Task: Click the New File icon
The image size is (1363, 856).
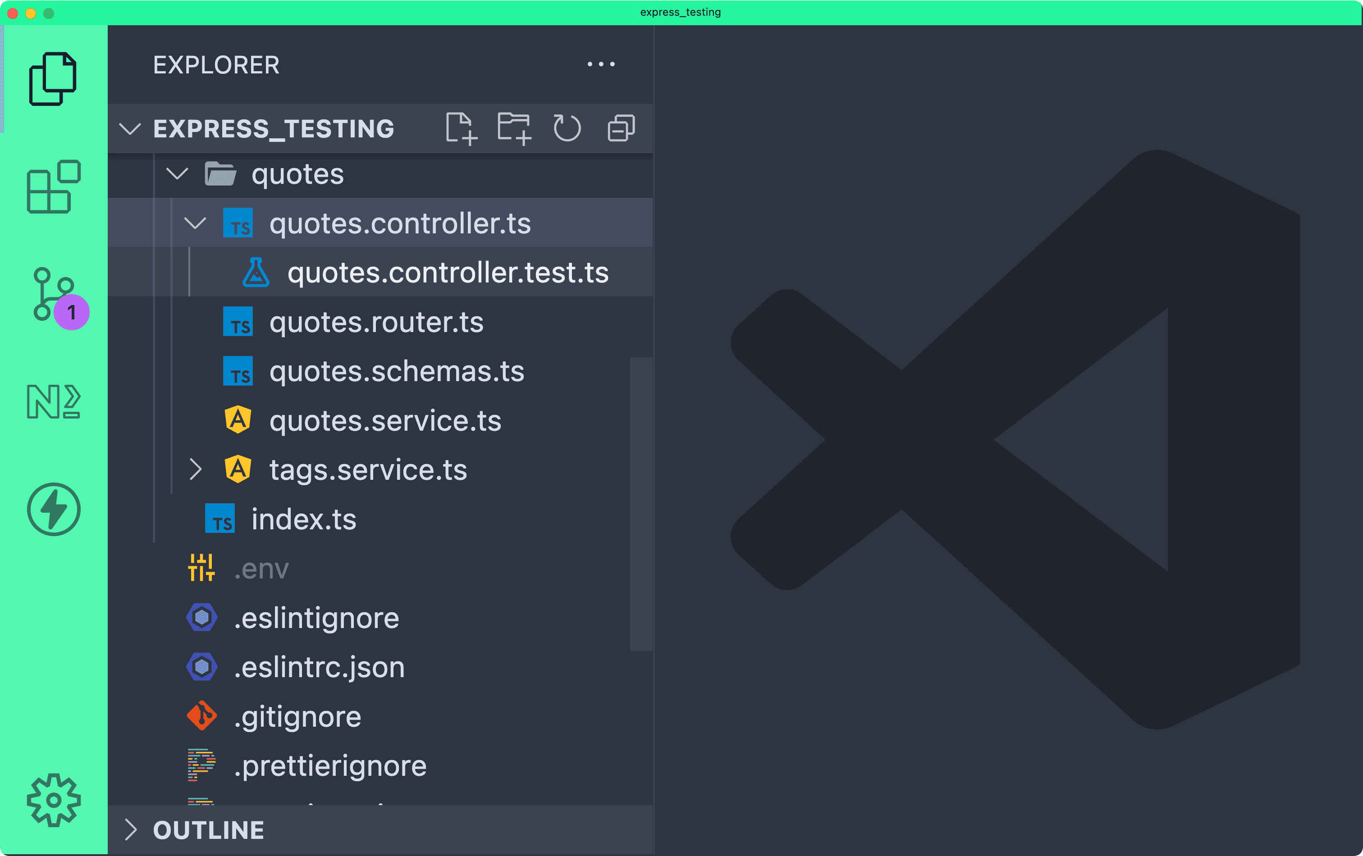Action: pos(461,127)
